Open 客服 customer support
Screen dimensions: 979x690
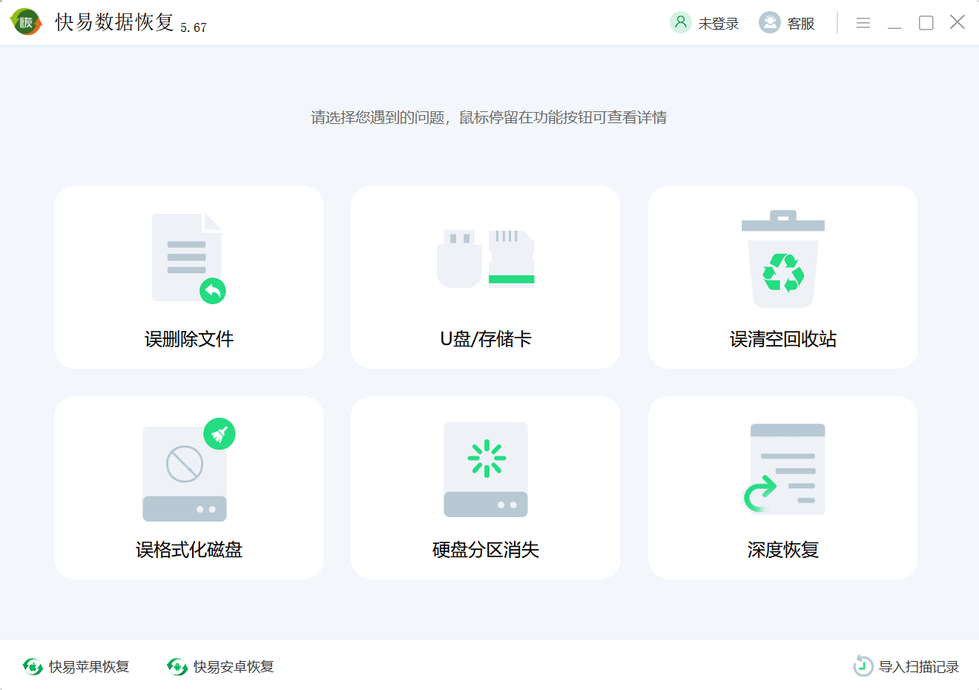pyautogui.click(x=801, y=24)
